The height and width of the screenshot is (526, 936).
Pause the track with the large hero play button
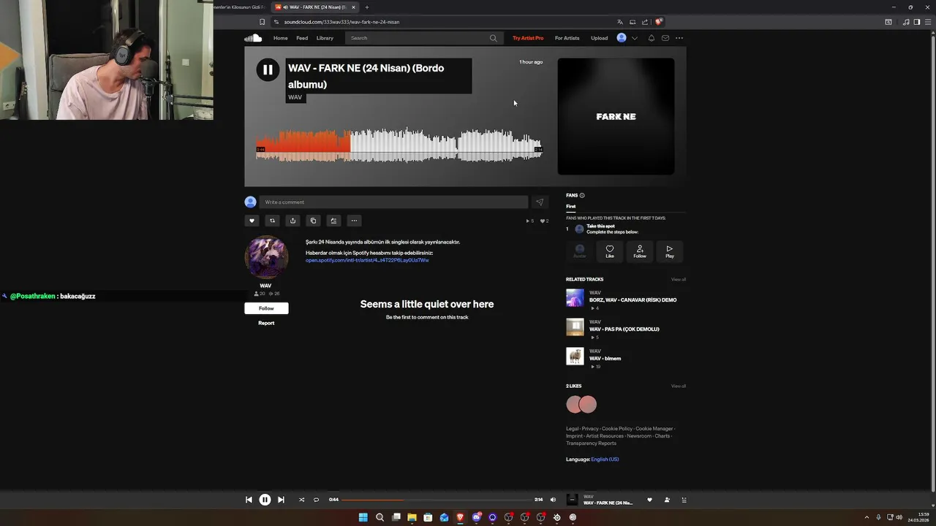click(268, 69)
